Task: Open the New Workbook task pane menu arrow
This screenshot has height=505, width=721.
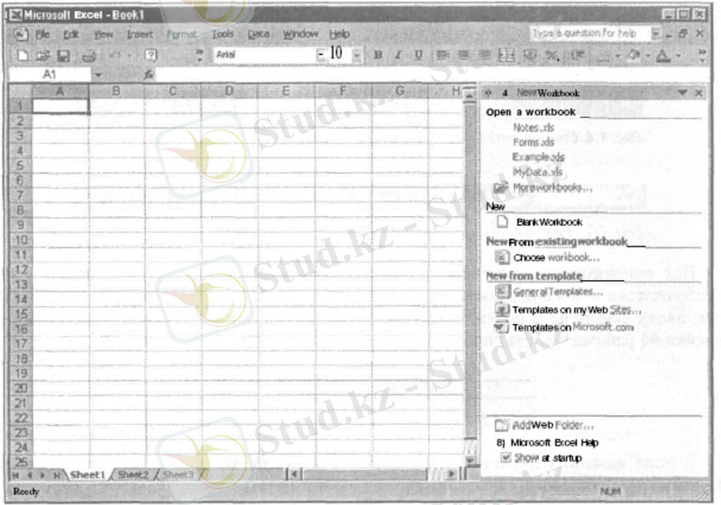Action: coord(683,93)
